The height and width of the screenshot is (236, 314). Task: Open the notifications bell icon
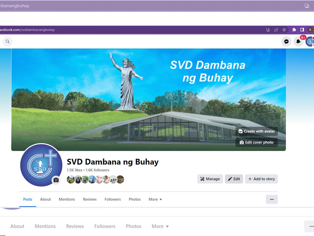click(x=298, y=41)
